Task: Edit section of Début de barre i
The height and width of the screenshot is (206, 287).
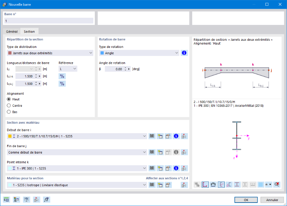Action: pyautogui.click(x=168, y=136)
